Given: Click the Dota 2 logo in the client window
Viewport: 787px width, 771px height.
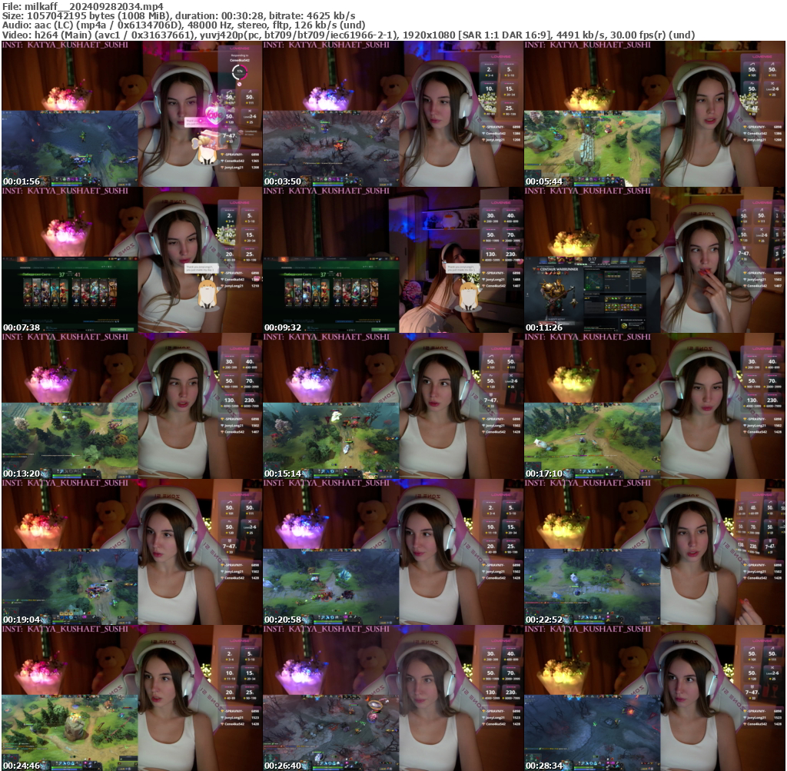Looking at the screenshot, I should [22, 259].
